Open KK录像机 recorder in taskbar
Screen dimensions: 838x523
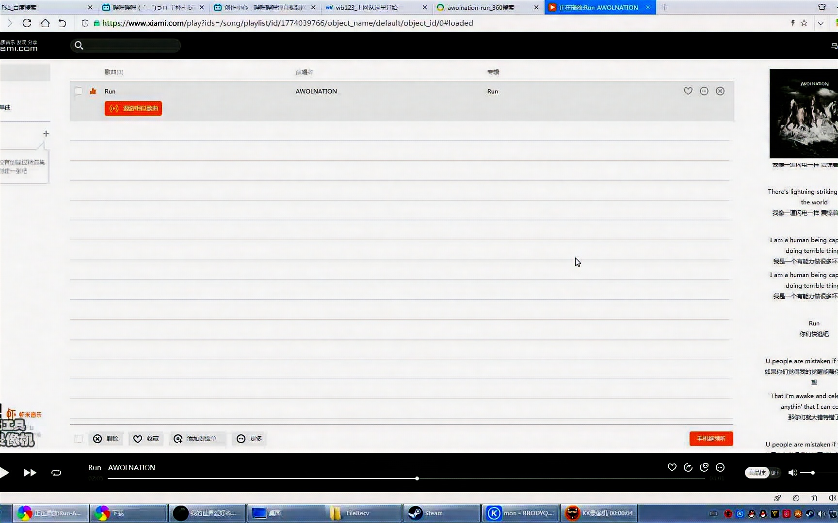pyautogui.click(x=599, y=513)
